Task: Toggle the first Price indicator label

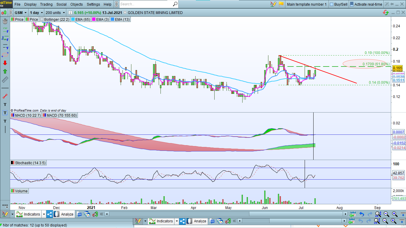Action: [x=17, y=19]
